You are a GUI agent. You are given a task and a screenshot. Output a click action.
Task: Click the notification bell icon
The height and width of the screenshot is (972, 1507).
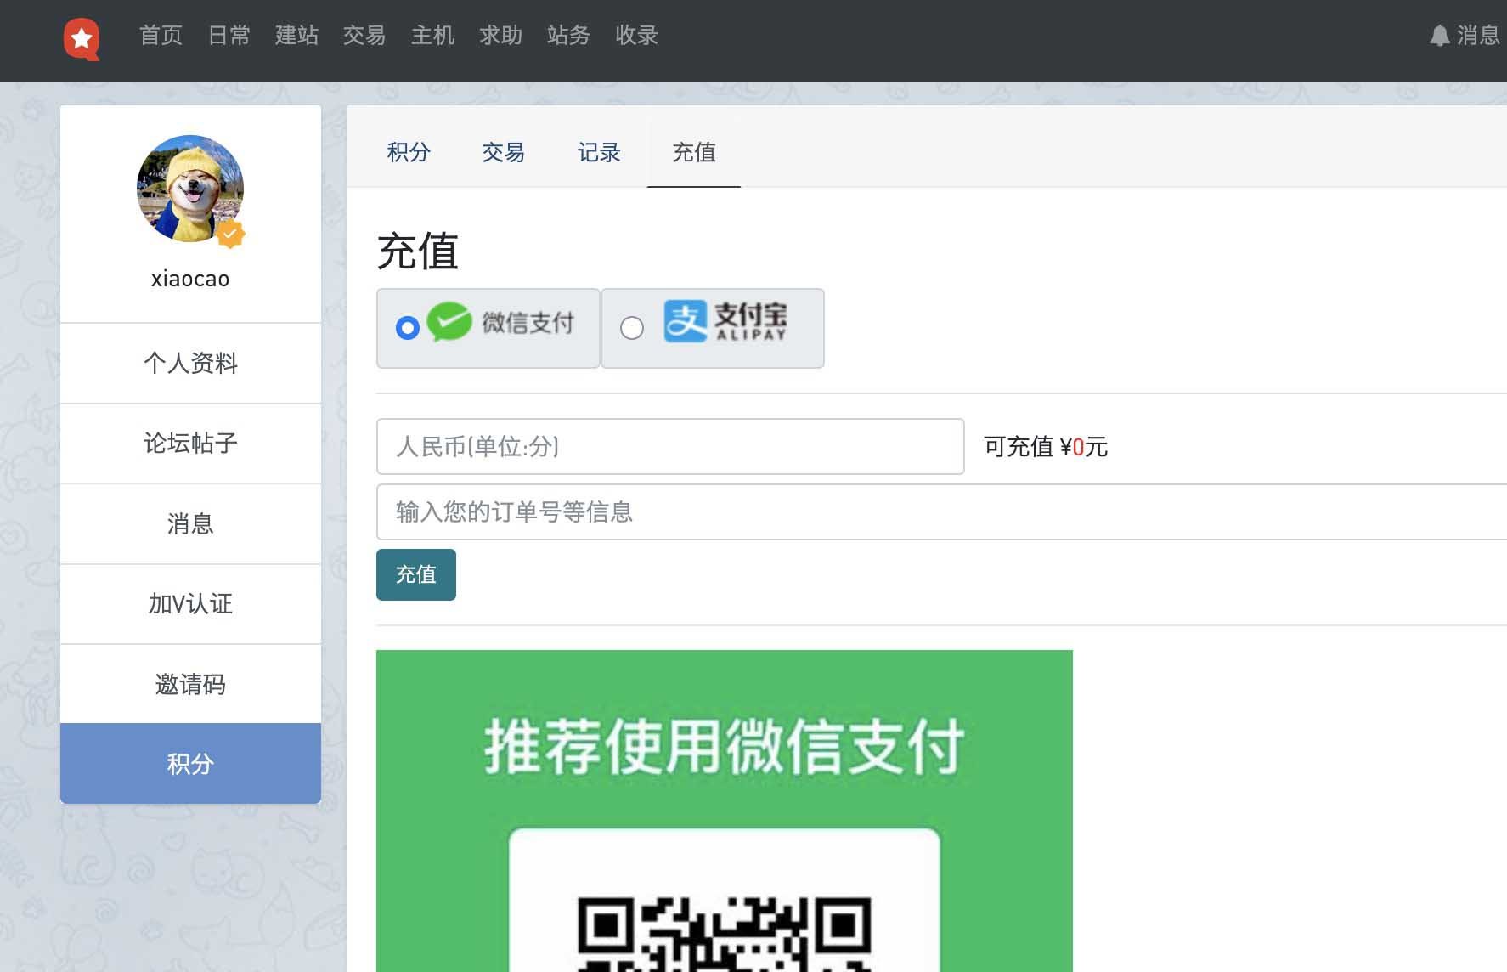point(1439,36)
